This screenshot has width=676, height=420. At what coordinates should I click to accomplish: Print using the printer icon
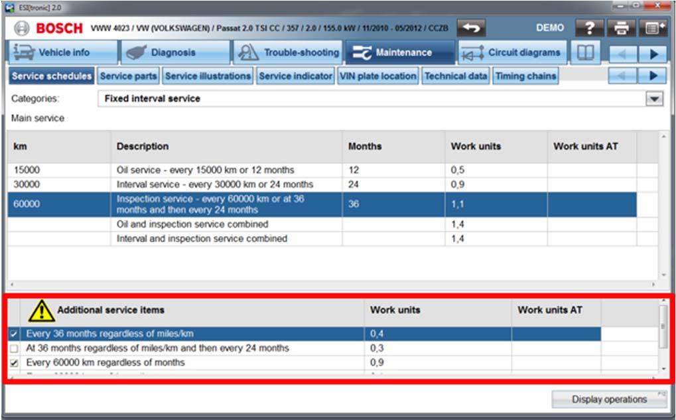coord(621,29)
